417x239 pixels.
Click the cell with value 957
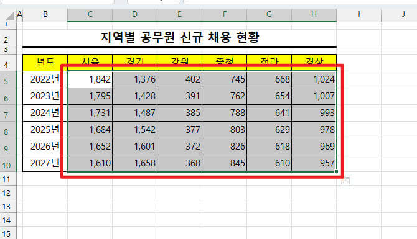click(x=314, y=163)
